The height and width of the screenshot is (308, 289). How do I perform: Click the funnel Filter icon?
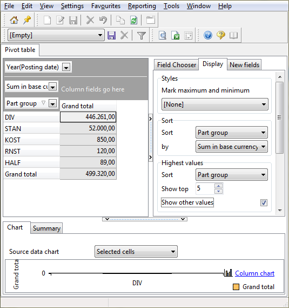point(142,36)
